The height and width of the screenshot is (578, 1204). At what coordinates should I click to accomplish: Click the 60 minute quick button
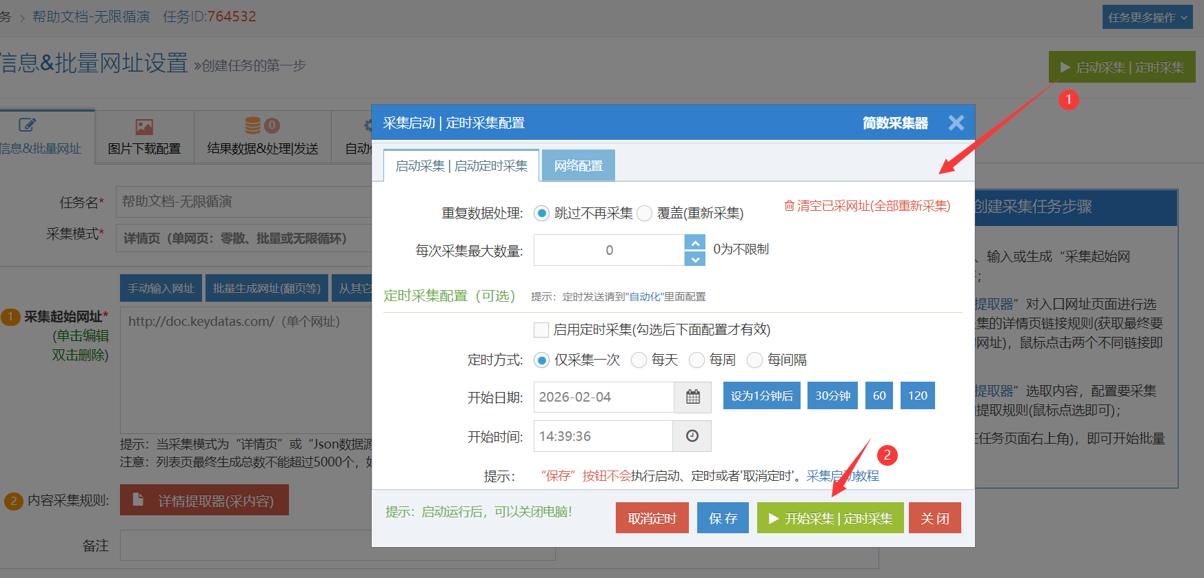[x=879, y=395]
